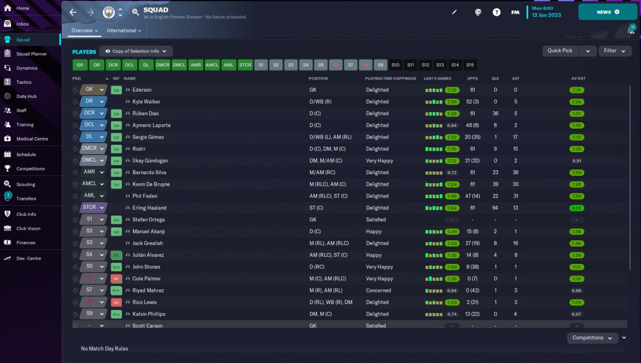Image resolution: width=641 pixels, height=363 pixels.
Task: Go to Tactics via sidebar icon
Action: click(8, 82)
